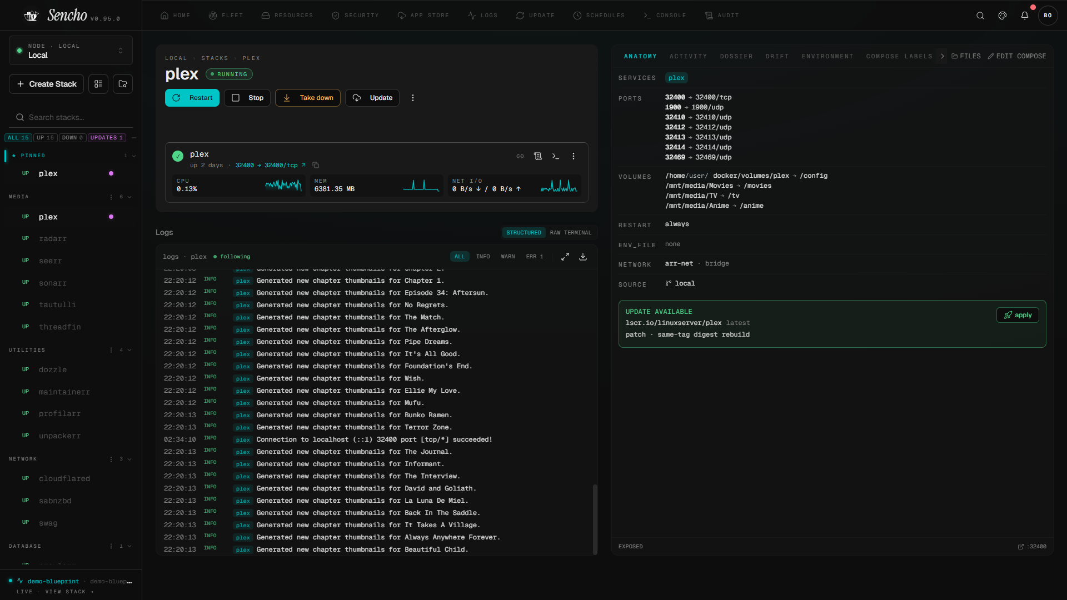Switch to the Environment tab

tap(827, 56)
